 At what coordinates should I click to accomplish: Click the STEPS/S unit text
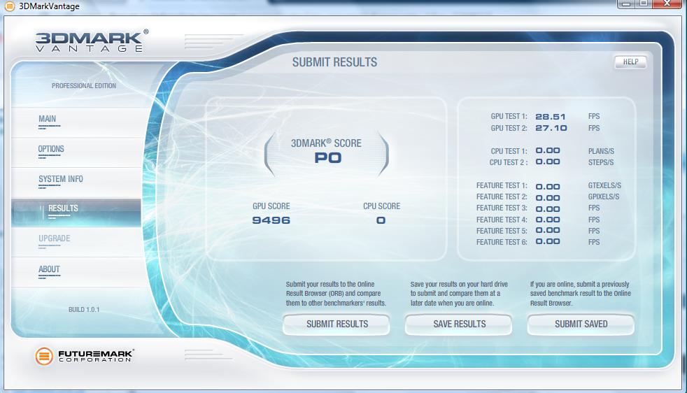(x=601, y=162)
